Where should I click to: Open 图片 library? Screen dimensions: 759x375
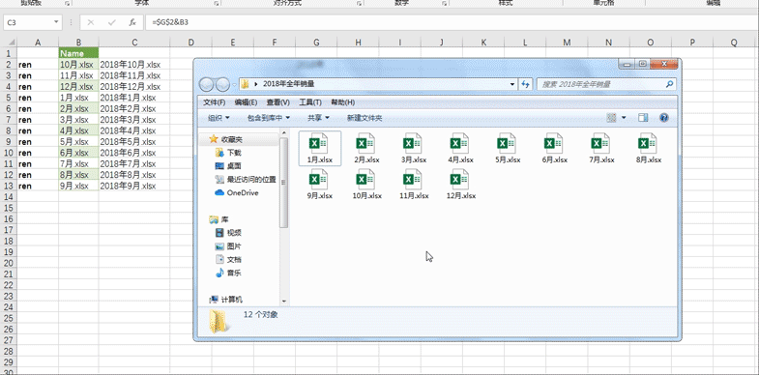point(228,246)
